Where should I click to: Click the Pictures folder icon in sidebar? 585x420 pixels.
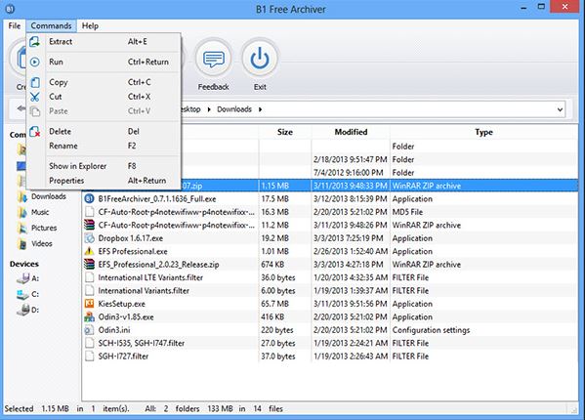(x=22, y=228)
